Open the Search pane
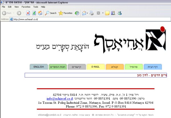Viewport: 171px width, 118px height. click(51, 13)
